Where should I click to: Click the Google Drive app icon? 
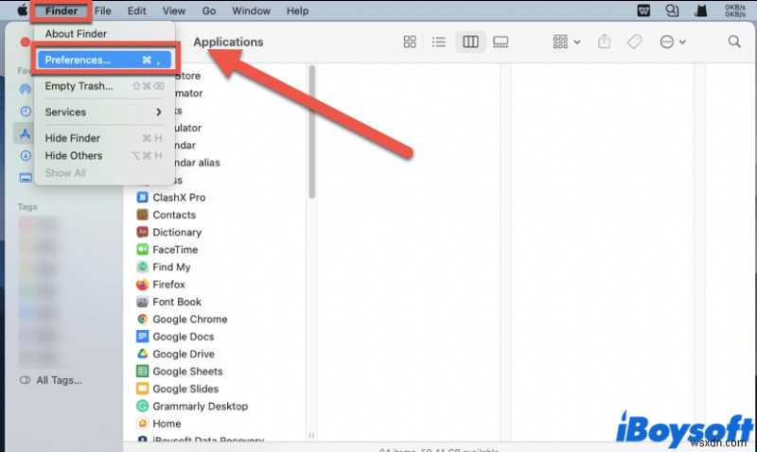142,354
